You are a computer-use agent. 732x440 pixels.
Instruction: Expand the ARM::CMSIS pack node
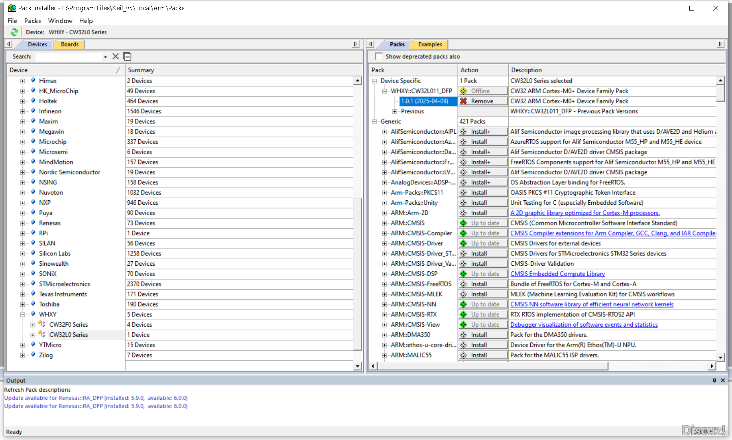(x=385, y=223)
